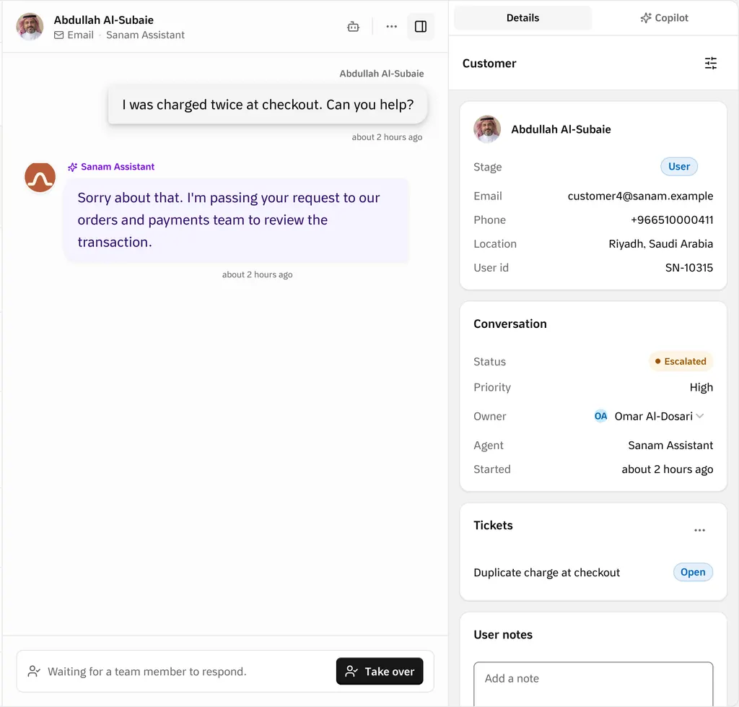
Task: Click the User stage badge
Action: [678, 167]
